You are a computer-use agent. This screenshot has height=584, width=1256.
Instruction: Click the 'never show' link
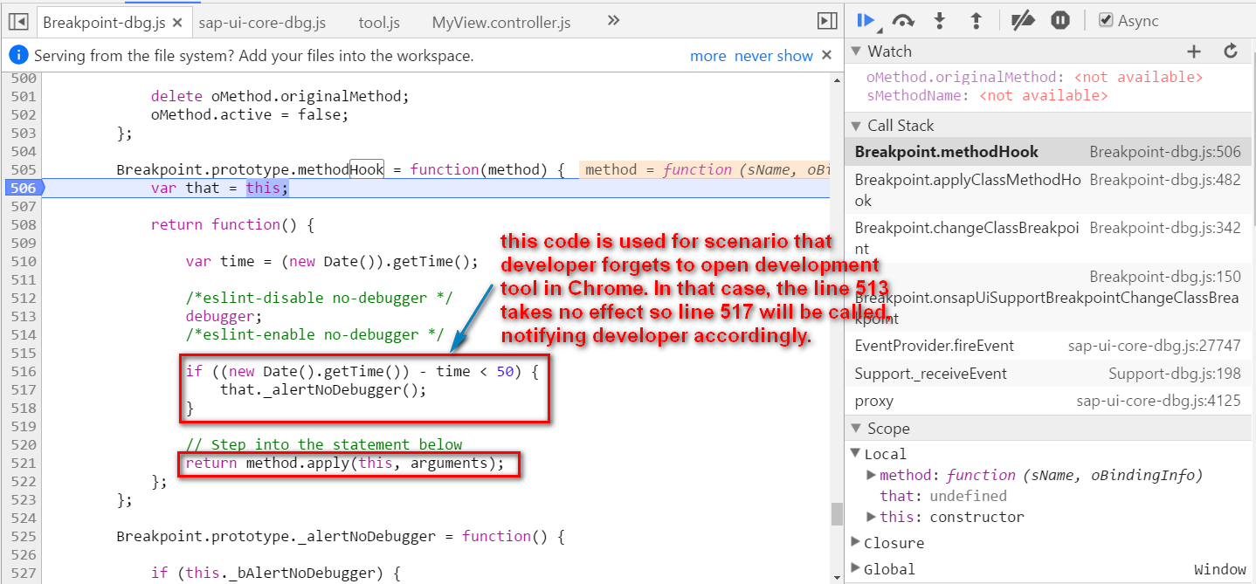[x=774, y=56]
